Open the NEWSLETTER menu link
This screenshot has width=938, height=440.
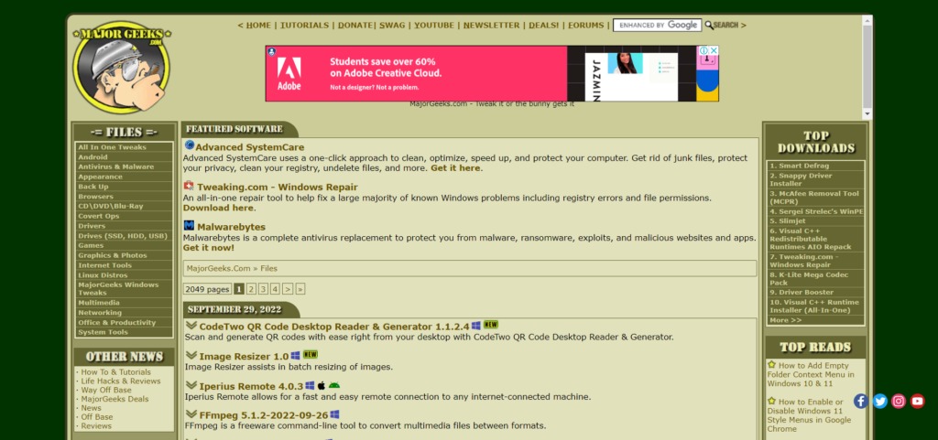491,25
